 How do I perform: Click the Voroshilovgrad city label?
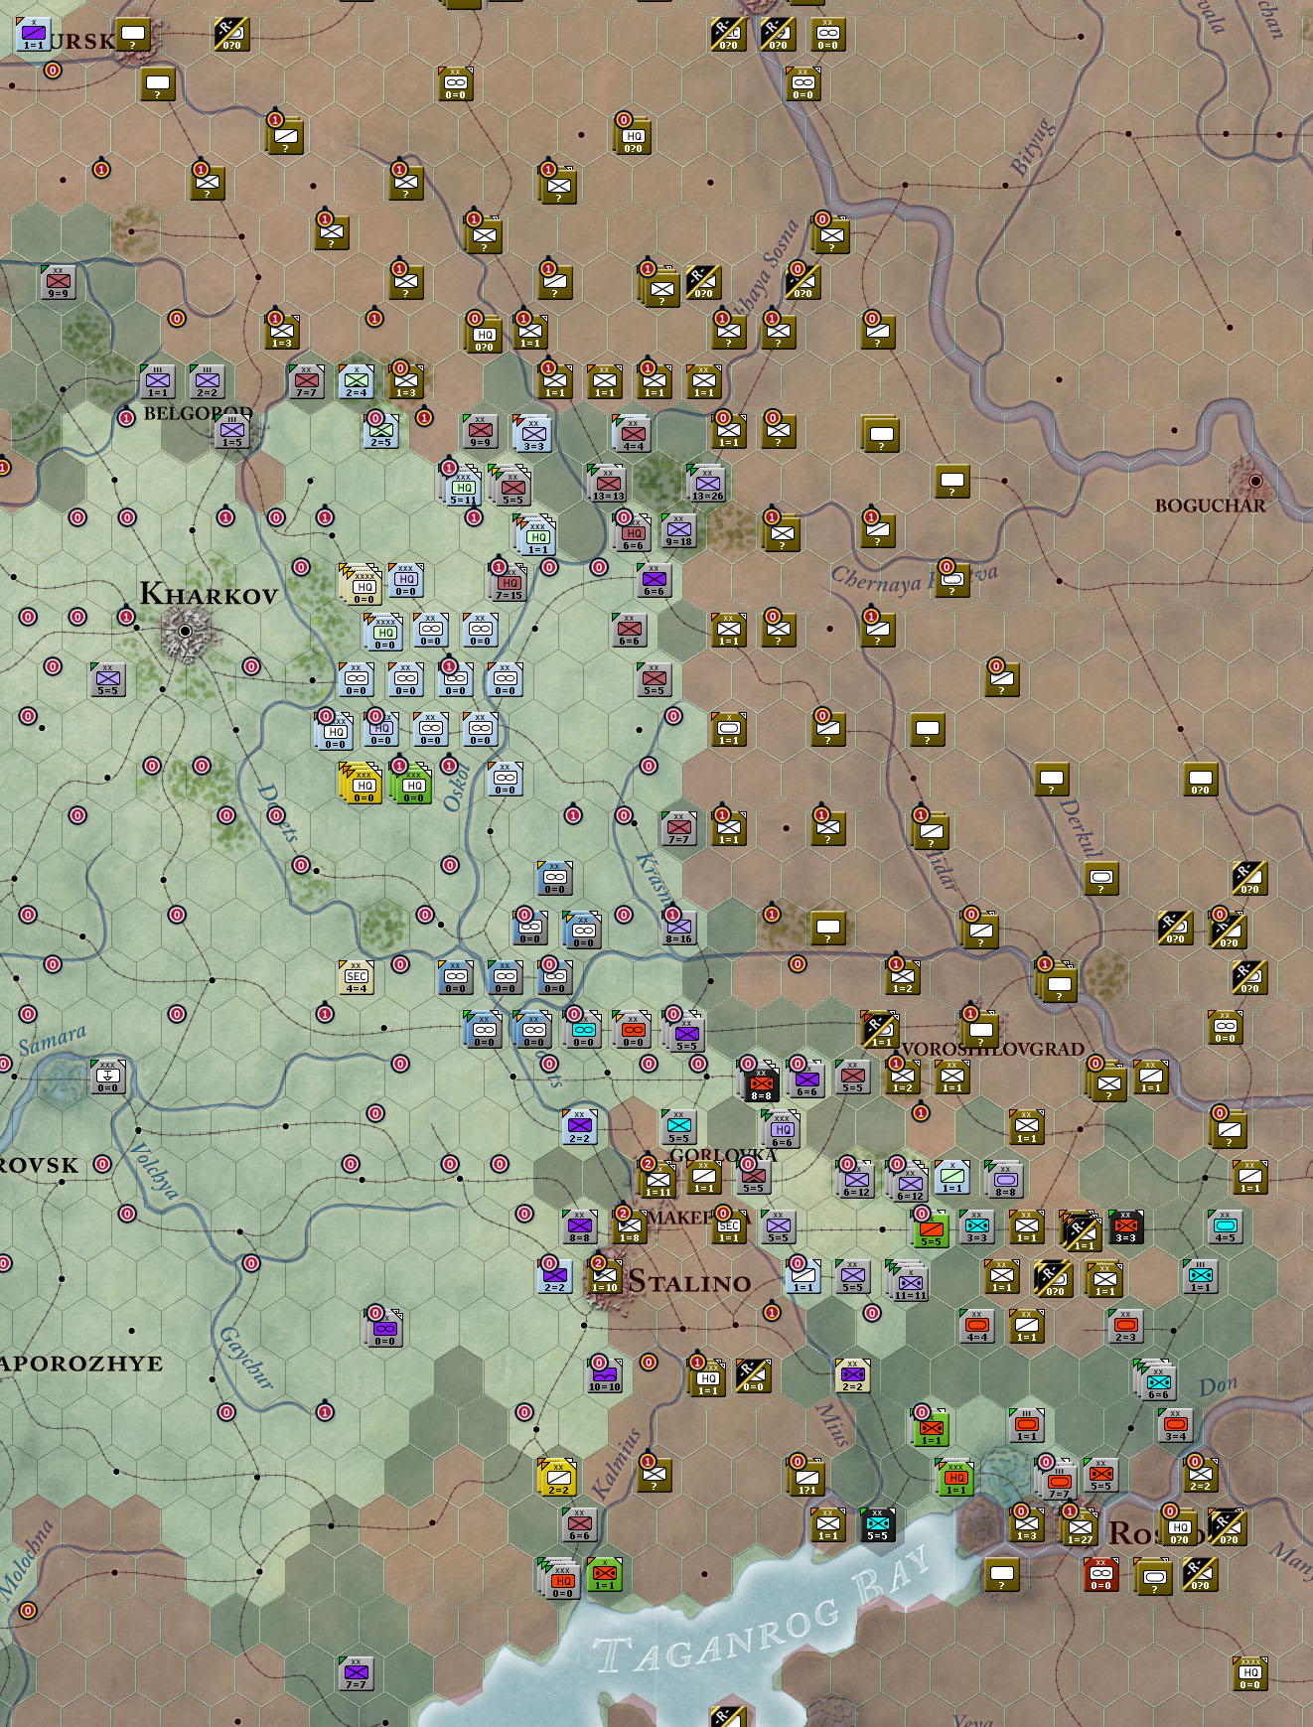(x=991, y=1049)
